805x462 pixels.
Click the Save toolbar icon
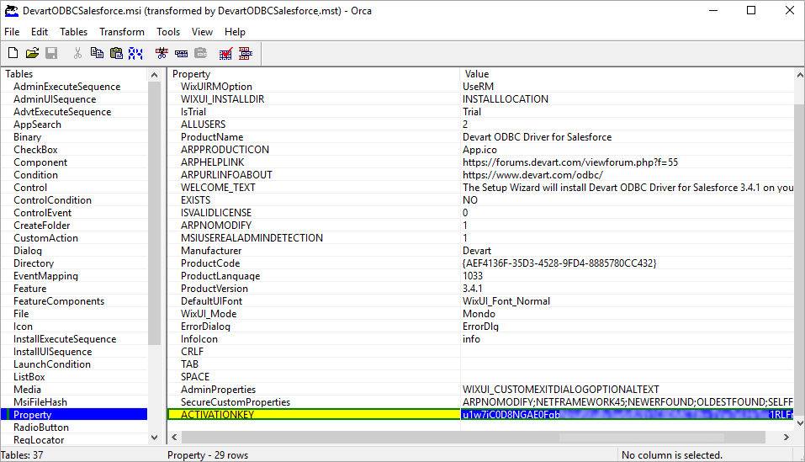coord(51,53)
